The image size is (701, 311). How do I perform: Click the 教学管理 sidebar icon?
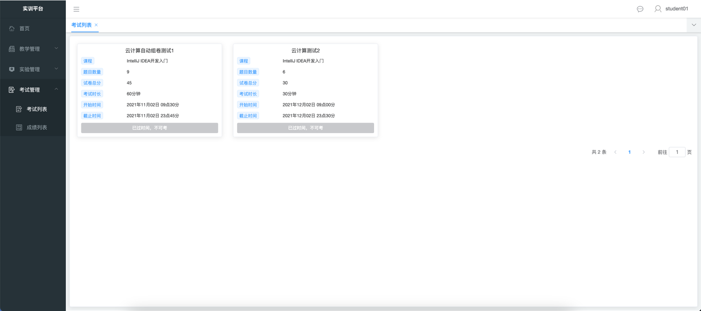(12, 49)
